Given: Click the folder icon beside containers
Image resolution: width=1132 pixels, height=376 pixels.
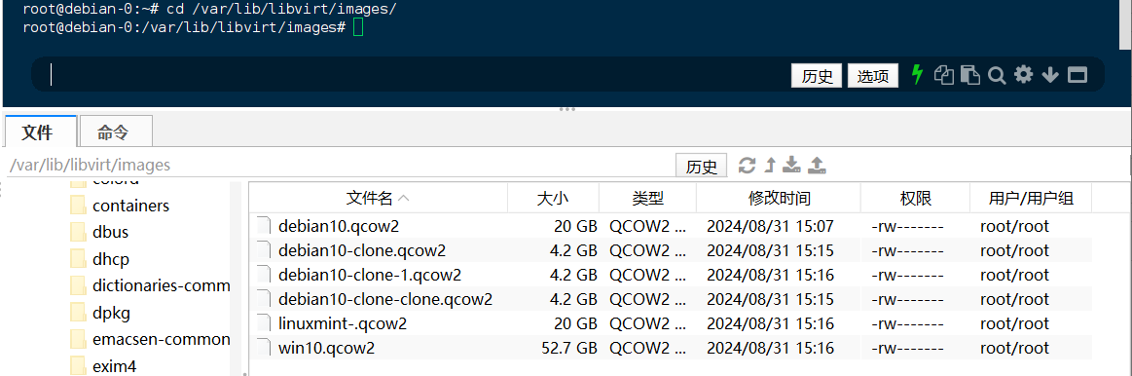Looking at the screenshot, I should [78, 207].
